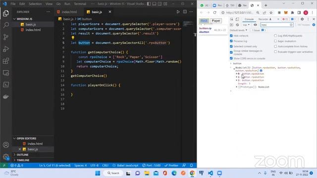
Task: Expand NodeList item 0 button.rpsbutton
Action: [237, 74]
